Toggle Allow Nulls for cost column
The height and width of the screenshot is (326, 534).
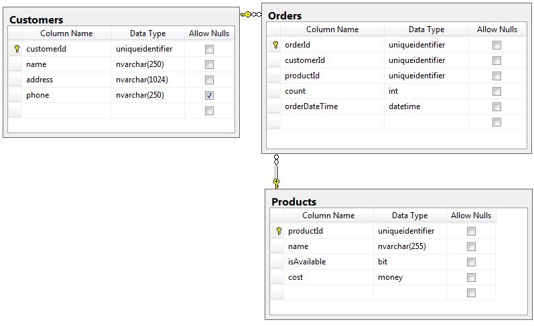tap(471, 278)
